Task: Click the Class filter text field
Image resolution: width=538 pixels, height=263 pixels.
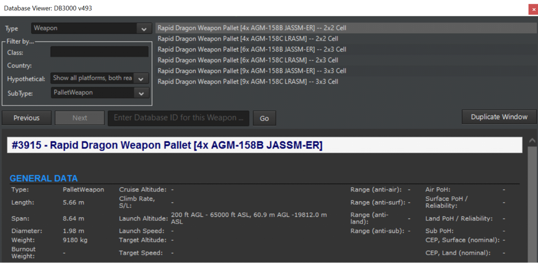Action: pyautogui.click(x=99, y=52)
